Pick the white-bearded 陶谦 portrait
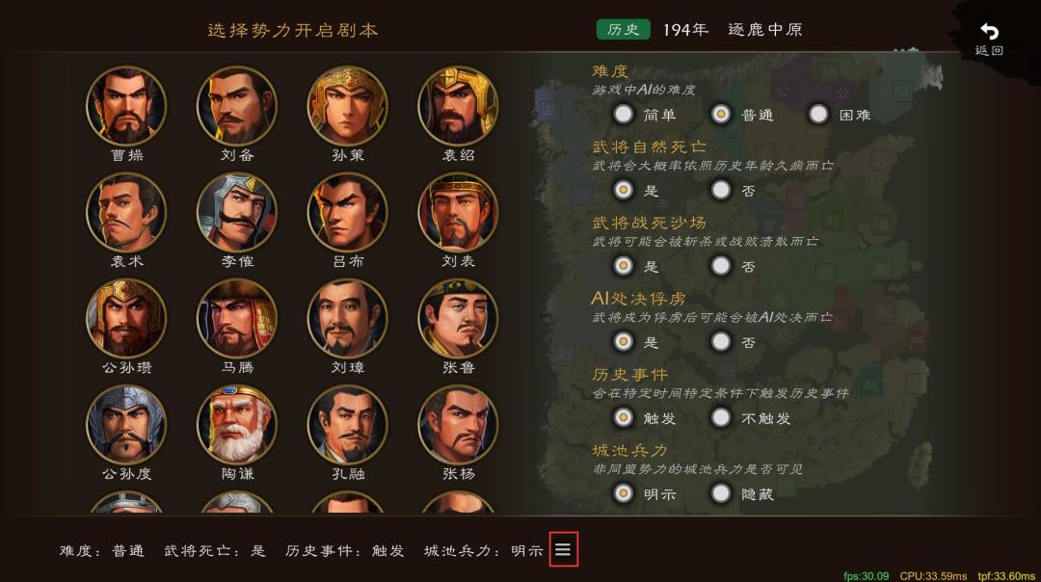This screenshot has width=1041, height=582. tap(237, 425)
